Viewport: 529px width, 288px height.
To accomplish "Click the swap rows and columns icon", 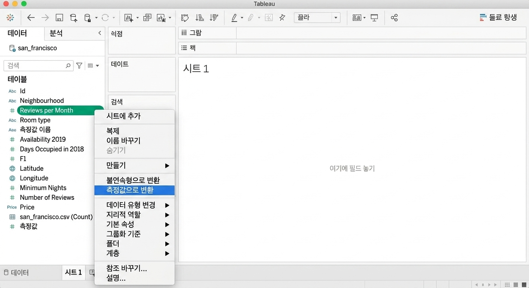I will tap(184, 18).
